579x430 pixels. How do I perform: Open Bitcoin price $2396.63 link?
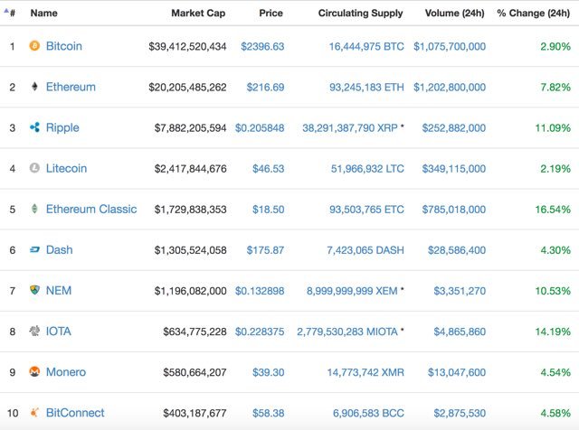pyautogui.click(x=262, y=46)
